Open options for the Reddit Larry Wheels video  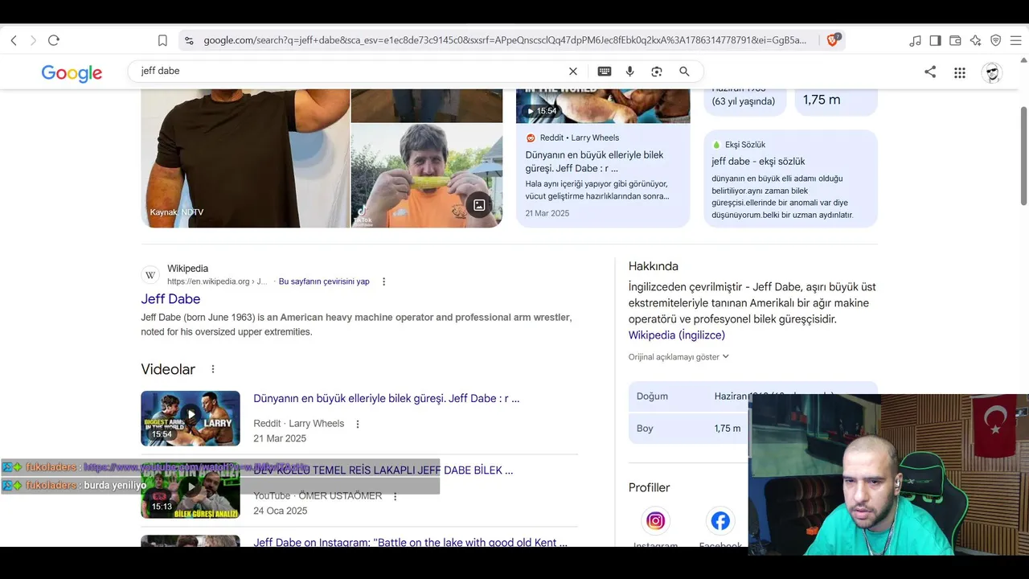[358, 424]
